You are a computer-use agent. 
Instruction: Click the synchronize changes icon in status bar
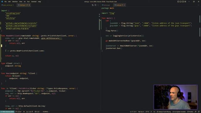coord(24,112)
